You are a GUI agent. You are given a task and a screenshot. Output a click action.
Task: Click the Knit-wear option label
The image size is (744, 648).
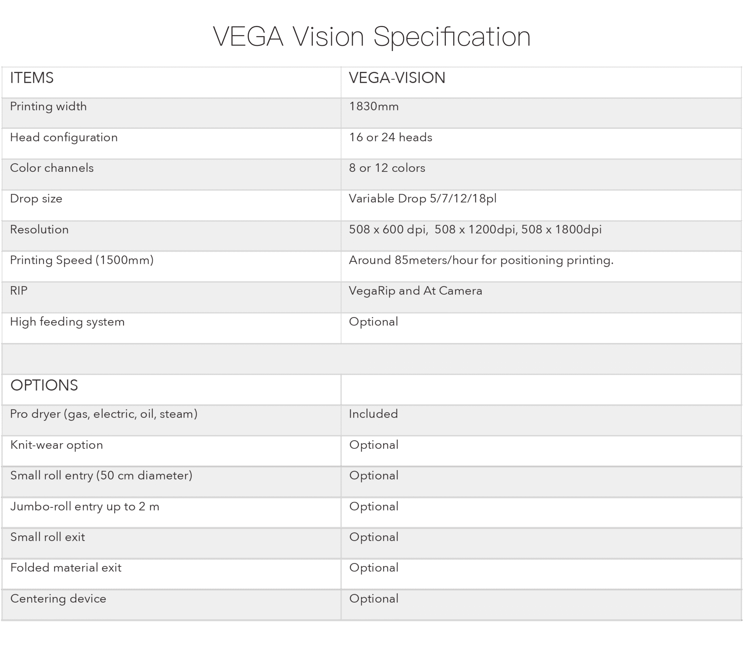click(57, 445)
